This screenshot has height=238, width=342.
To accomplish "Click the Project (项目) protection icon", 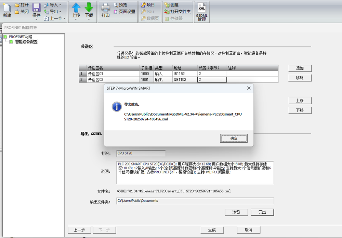I will click(x=143, y=5).
